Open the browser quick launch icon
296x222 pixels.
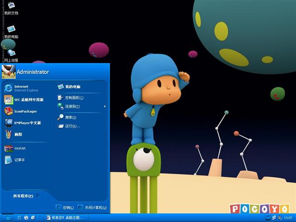point(26,218)
